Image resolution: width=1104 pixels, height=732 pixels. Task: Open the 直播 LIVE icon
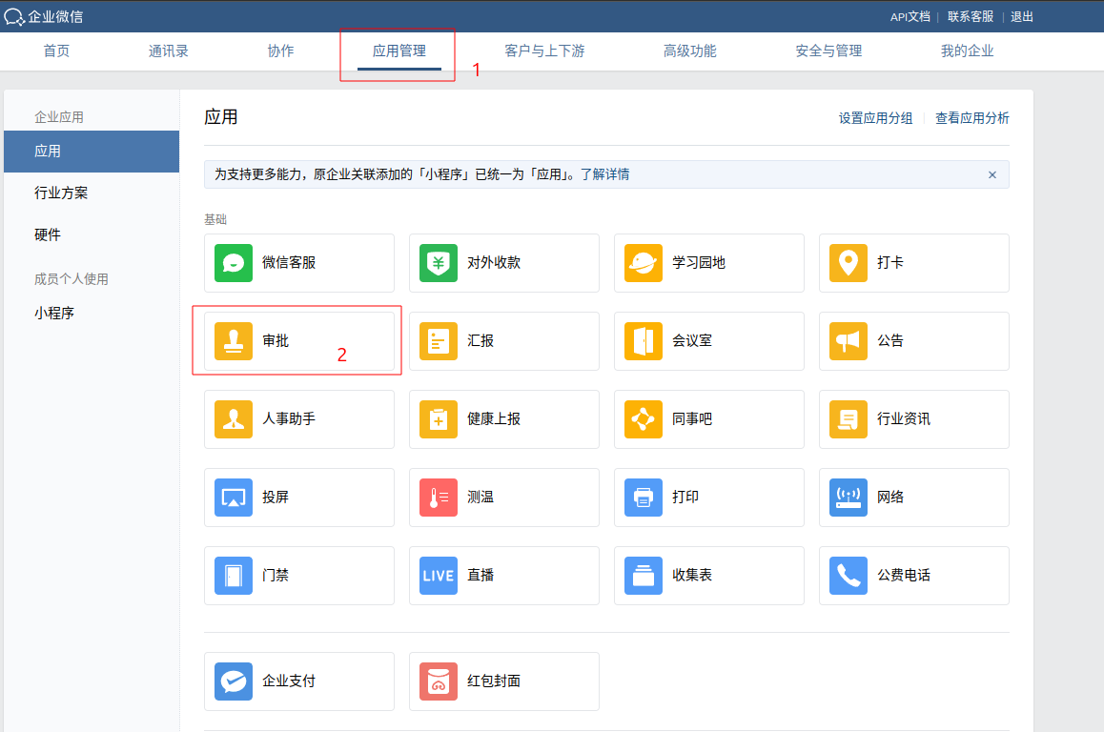439,576
